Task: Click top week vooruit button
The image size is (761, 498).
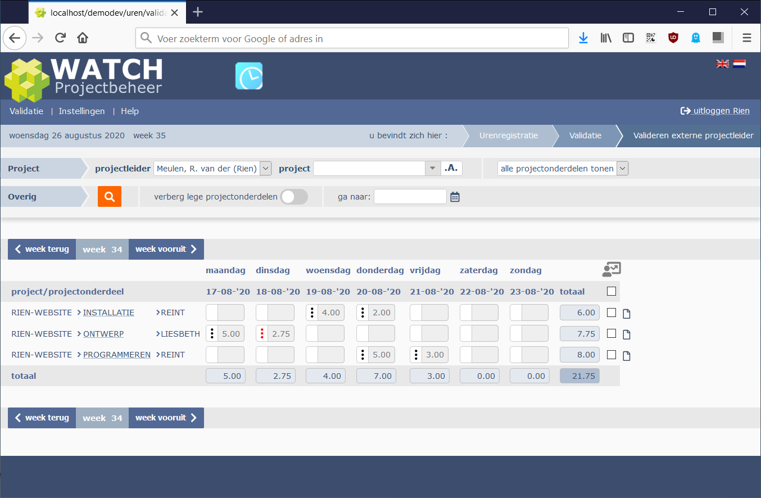Action: [166, 249]
